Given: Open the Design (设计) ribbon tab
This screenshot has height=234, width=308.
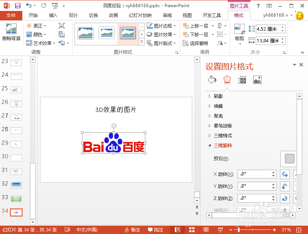Looking at the screenshot, I should click(73, 15).
